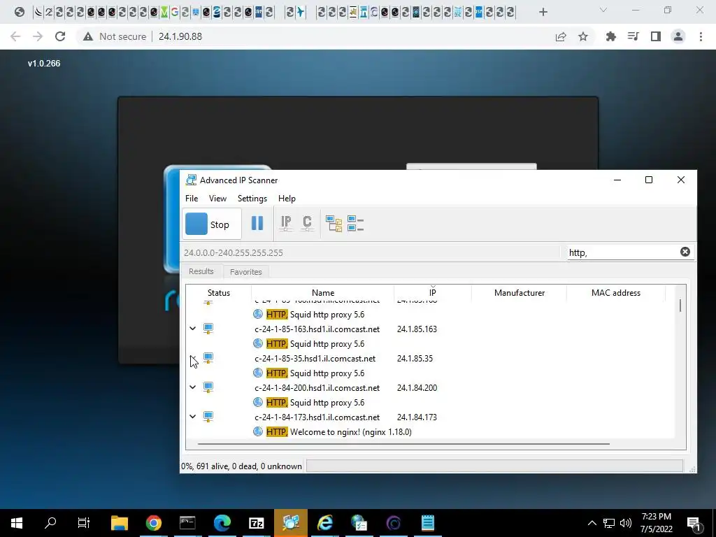
Task: Click computer icon for 24.1.85.163 row
Action: tap(208, 329)
